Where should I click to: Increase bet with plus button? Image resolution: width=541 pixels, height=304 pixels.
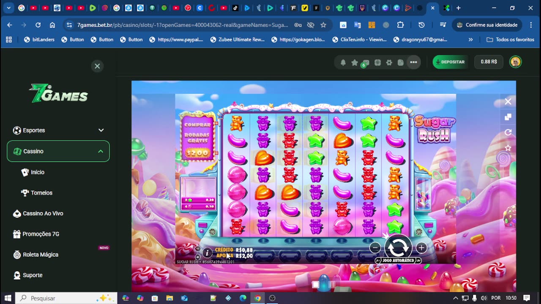(421, 248)
